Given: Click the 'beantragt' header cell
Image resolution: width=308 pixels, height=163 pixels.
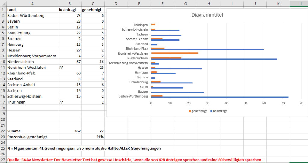Looking at the screenshot, I should [x=70, y=10].
